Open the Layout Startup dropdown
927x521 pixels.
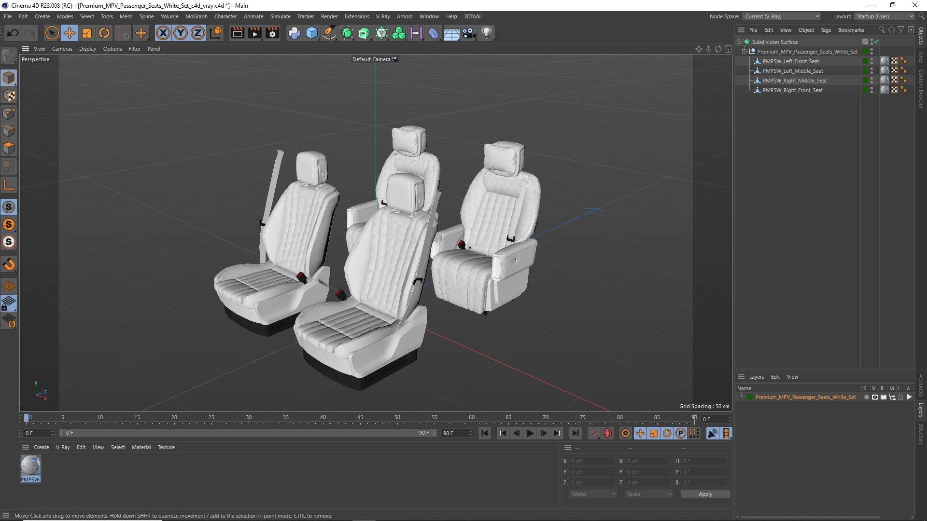click(x=885, y=16)
